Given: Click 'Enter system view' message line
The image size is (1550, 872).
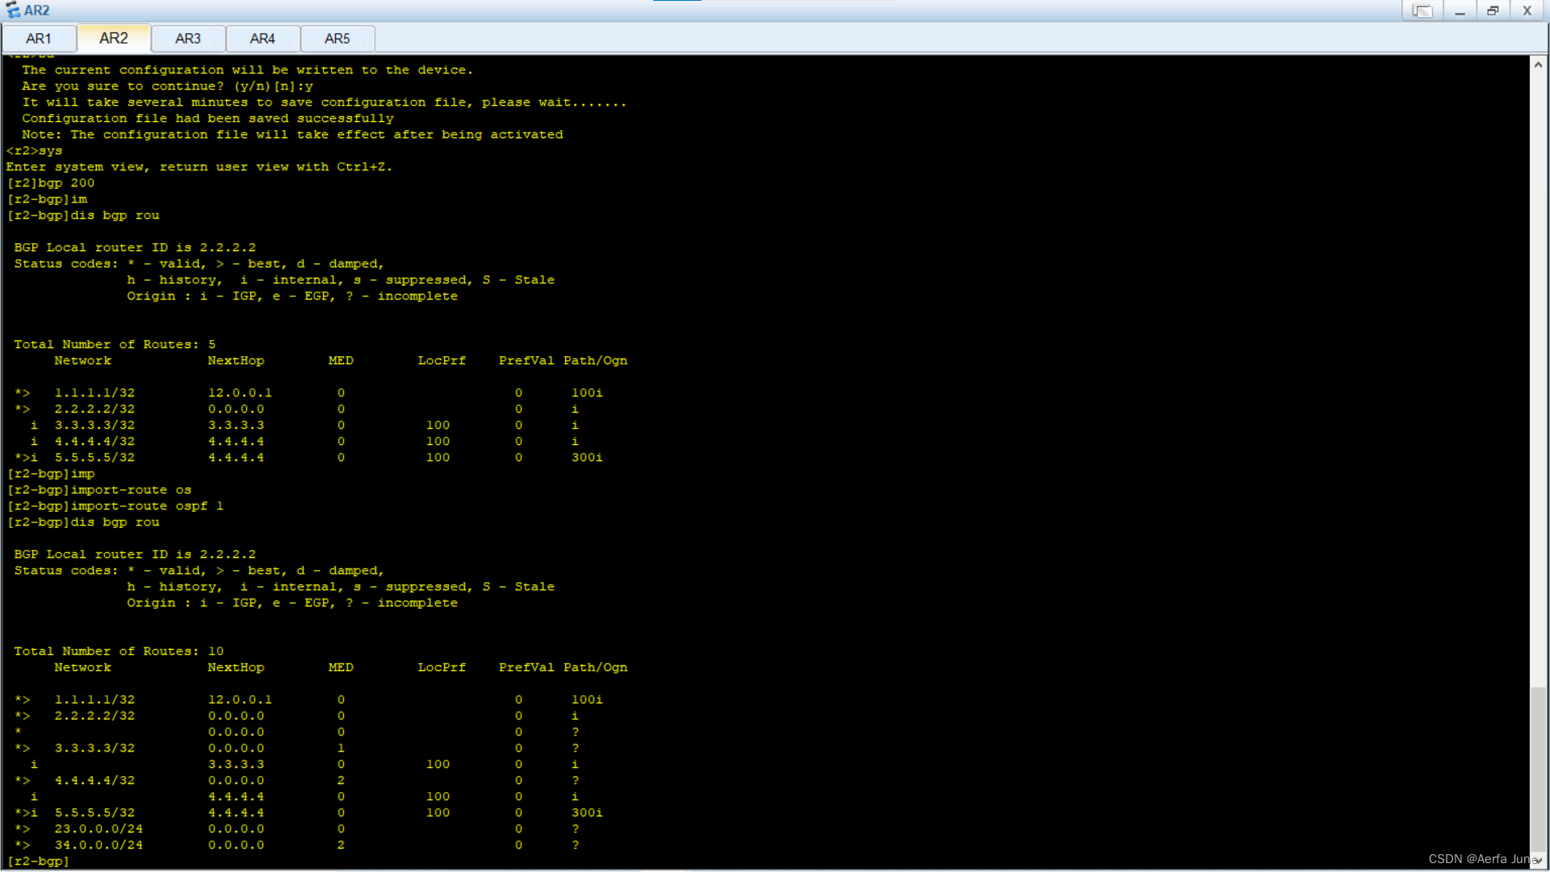Looking at the screenshot, I should click(199, 167).
